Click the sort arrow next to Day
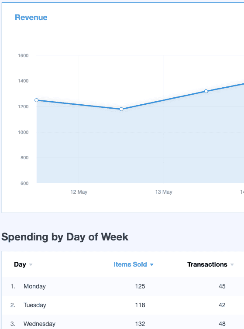Viewport: 244px width, 329px height. tap(31, 265)
